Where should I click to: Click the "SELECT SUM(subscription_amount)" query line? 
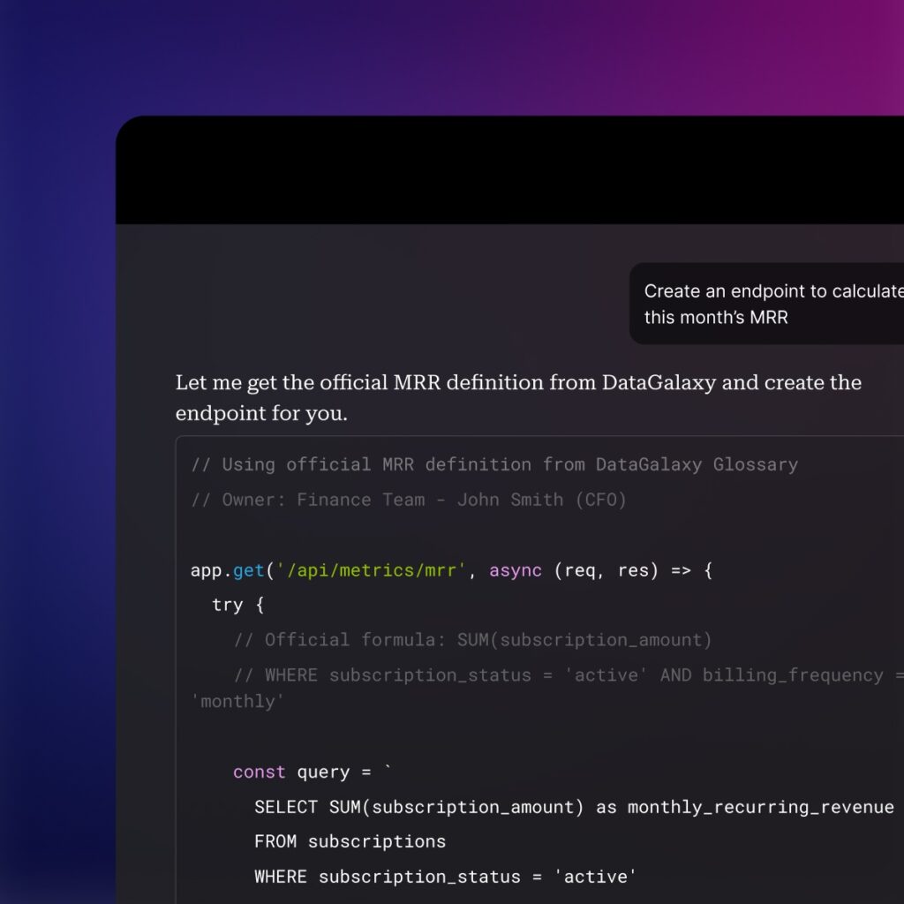coord(574,807)
